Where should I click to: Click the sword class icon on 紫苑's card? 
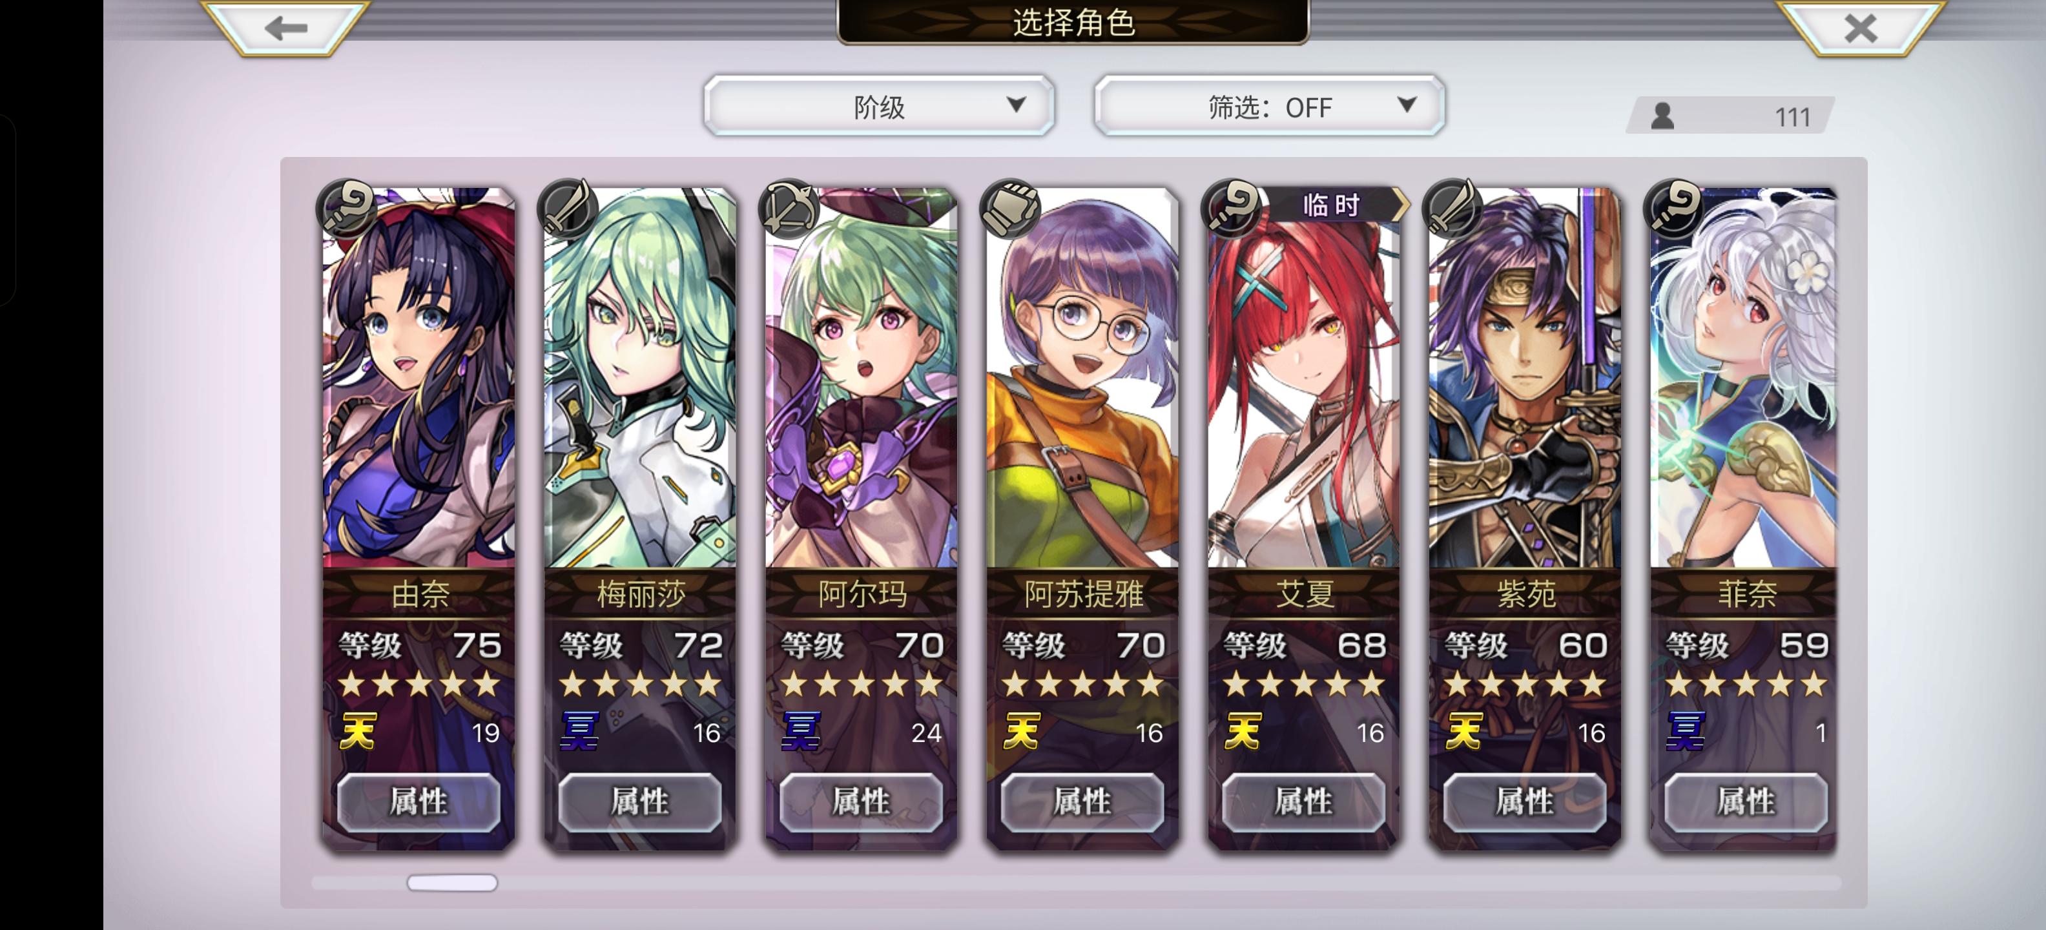coord(1454,207)
